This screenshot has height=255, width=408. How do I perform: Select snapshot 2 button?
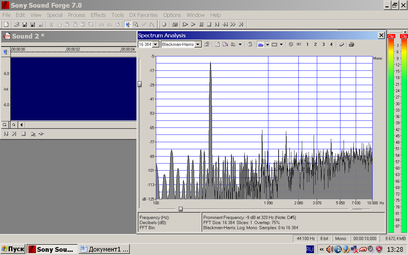point(315,44)
